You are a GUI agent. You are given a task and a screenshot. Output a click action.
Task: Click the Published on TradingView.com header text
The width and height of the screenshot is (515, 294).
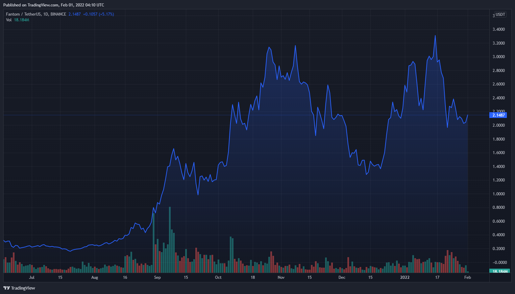tap(54, 5)
